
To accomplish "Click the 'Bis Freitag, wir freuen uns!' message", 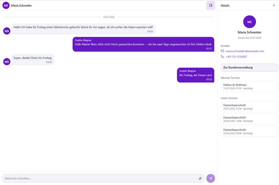I will [196, 75].
